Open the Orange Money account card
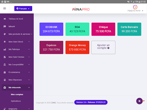The image size is (147, 110). click(x=77, y=48)
